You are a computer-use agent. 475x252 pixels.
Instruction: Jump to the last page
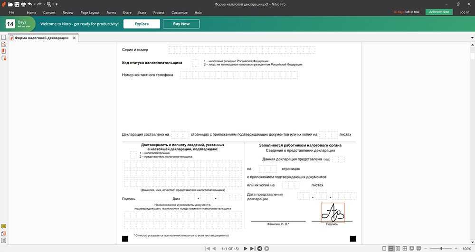coord(253,248)
